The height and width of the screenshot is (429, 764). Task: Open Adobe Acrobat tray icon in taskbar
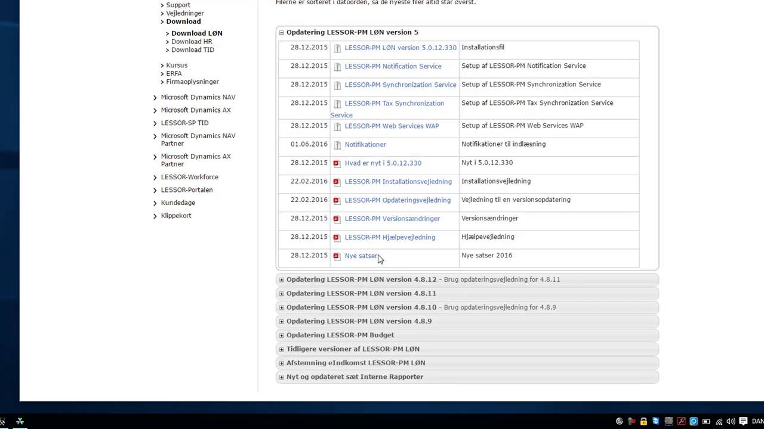[x=681, y=421]
